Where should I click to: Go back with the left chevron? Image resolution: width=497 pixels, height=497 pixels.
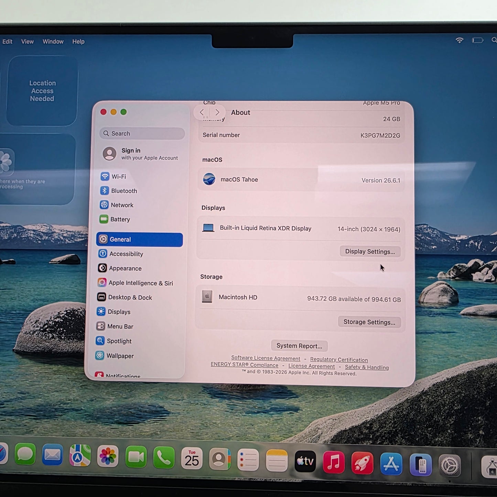pos(202,112)
